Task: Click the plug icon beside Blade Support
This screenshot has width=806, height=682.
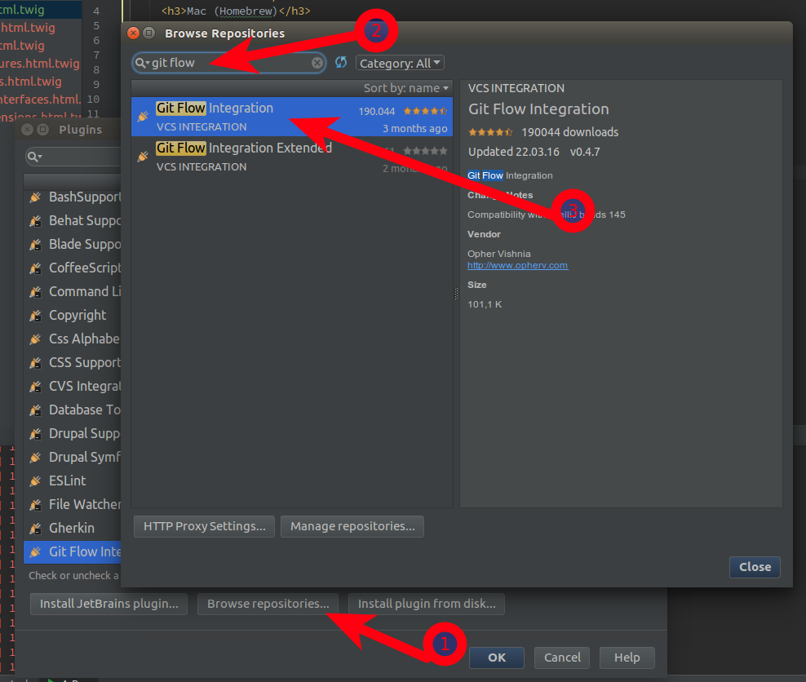Action: click(x=35, y=245)
